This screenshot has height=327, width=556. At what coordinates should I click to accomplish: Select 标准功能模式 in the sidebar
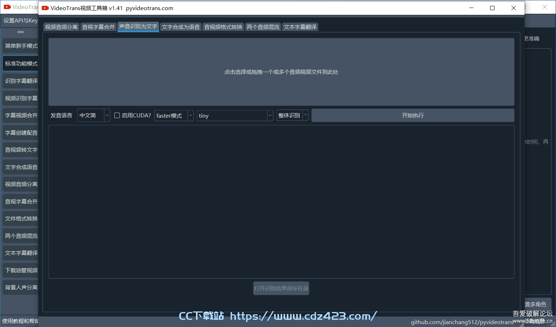pyautogui.click(x=21, y=63)
